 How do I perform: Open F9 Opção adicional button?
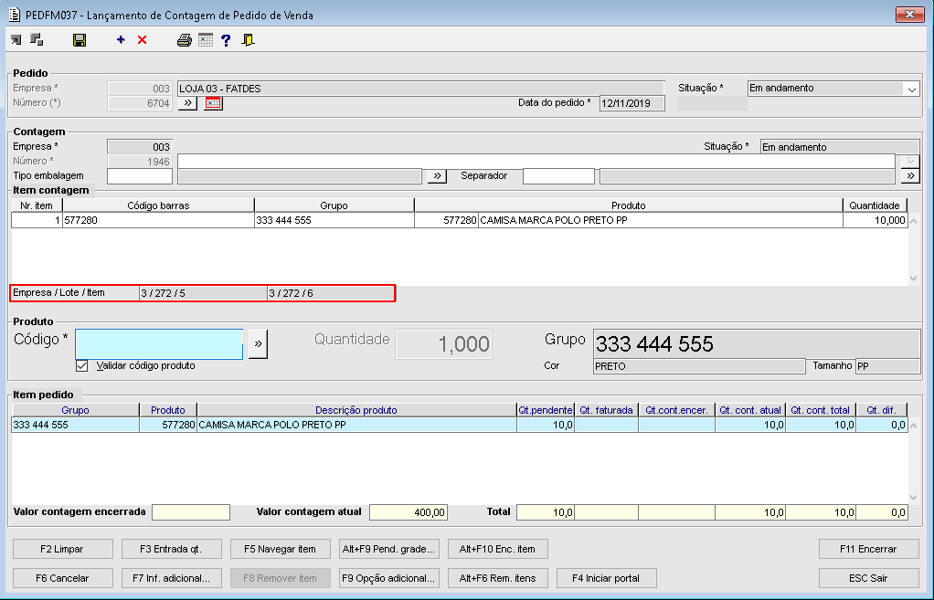[389, 578]
